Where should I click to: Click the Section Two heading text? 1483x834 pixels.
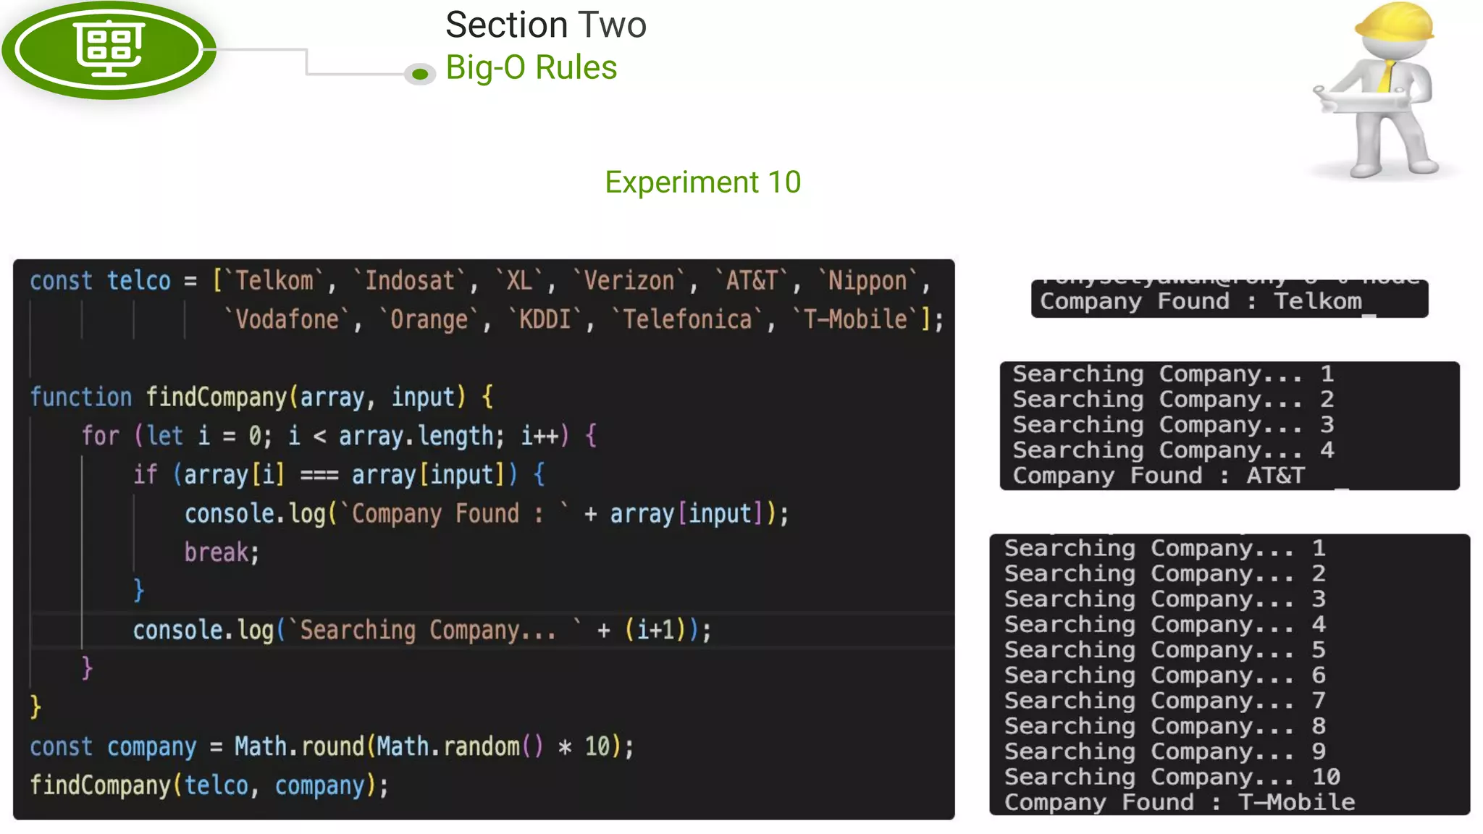(545, 25)
